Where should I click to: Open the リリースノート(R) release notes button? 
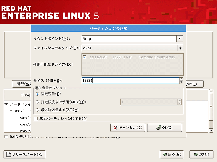tap(24, 155)
